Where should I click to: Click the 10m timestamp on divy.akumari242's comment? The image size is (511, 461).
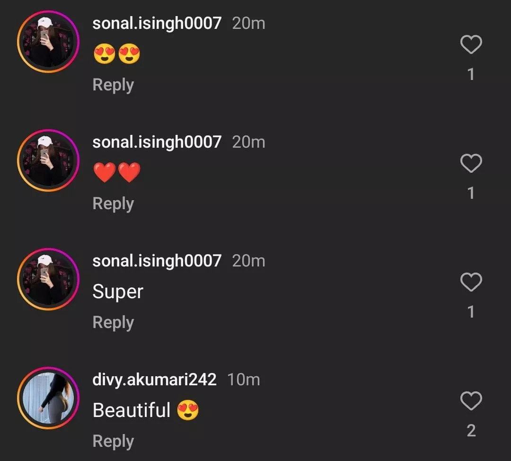243,380
